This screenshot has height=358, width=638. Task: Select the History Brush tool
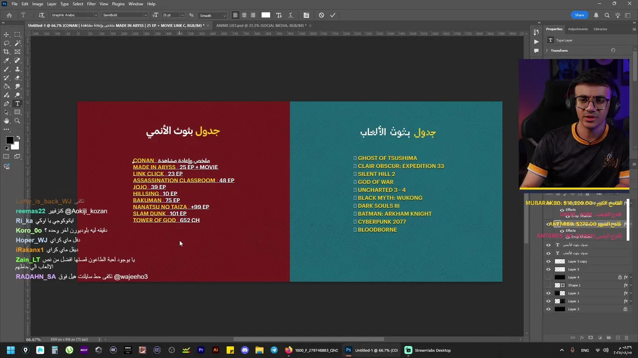click(6, 78)
